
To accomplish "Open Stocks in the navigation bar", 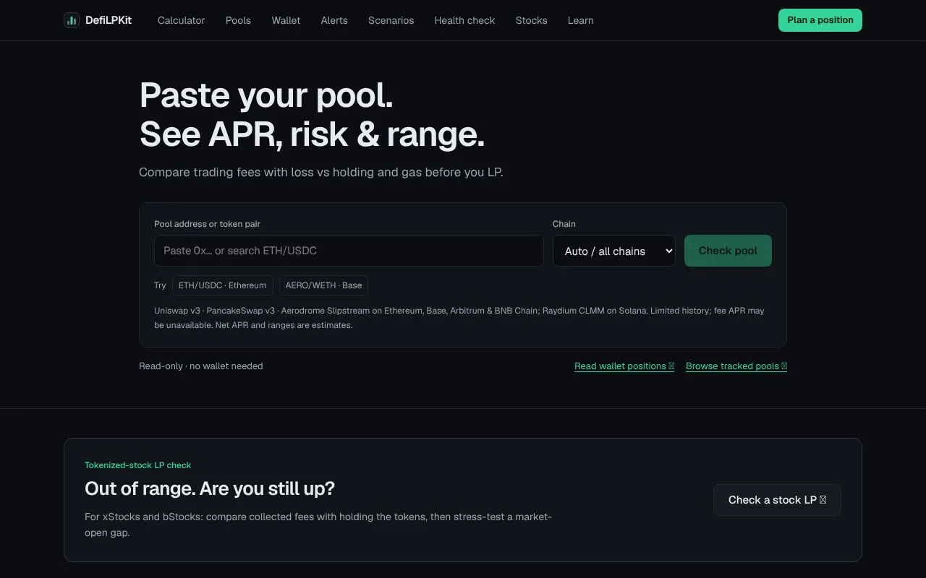I will 531,20.
